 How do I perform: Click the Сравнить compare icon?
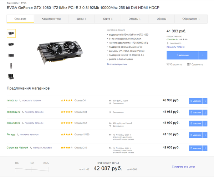[189, 64]
